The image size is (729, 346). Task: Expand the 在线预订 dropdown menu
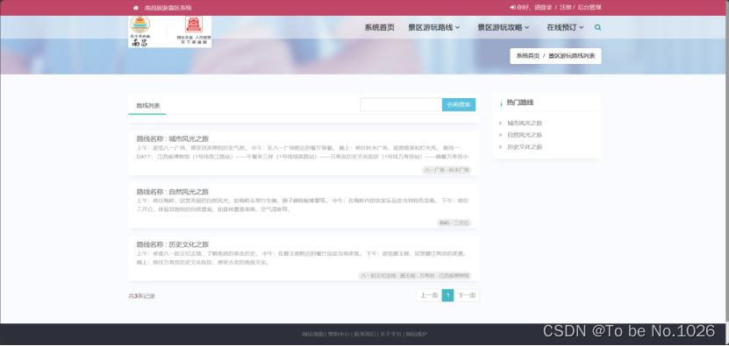point(565,27)
